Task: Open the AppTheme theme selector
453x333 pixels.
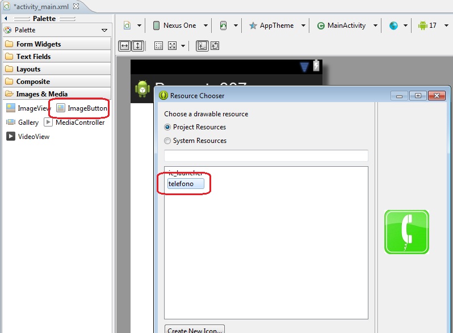Action: [x=277, y=26]
